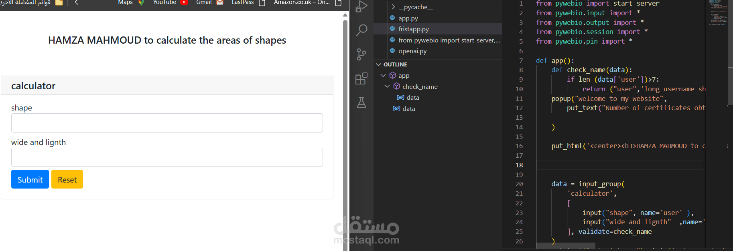Click line number 1 in editor gutter

[521, 3]
